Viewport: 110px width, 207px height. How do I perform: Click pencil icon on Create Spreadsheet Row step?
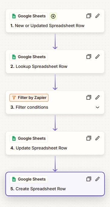coord(98,179)
